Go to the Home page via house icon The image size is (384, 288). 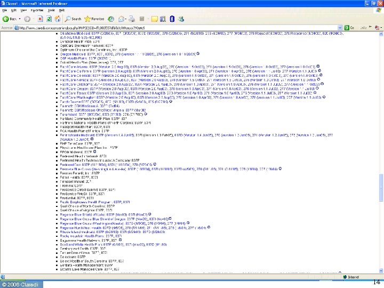[58, 19]
